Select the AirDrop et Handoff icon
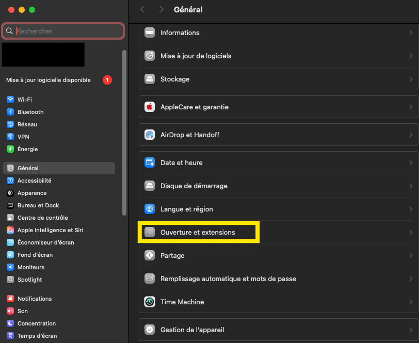 pos(150,135)
